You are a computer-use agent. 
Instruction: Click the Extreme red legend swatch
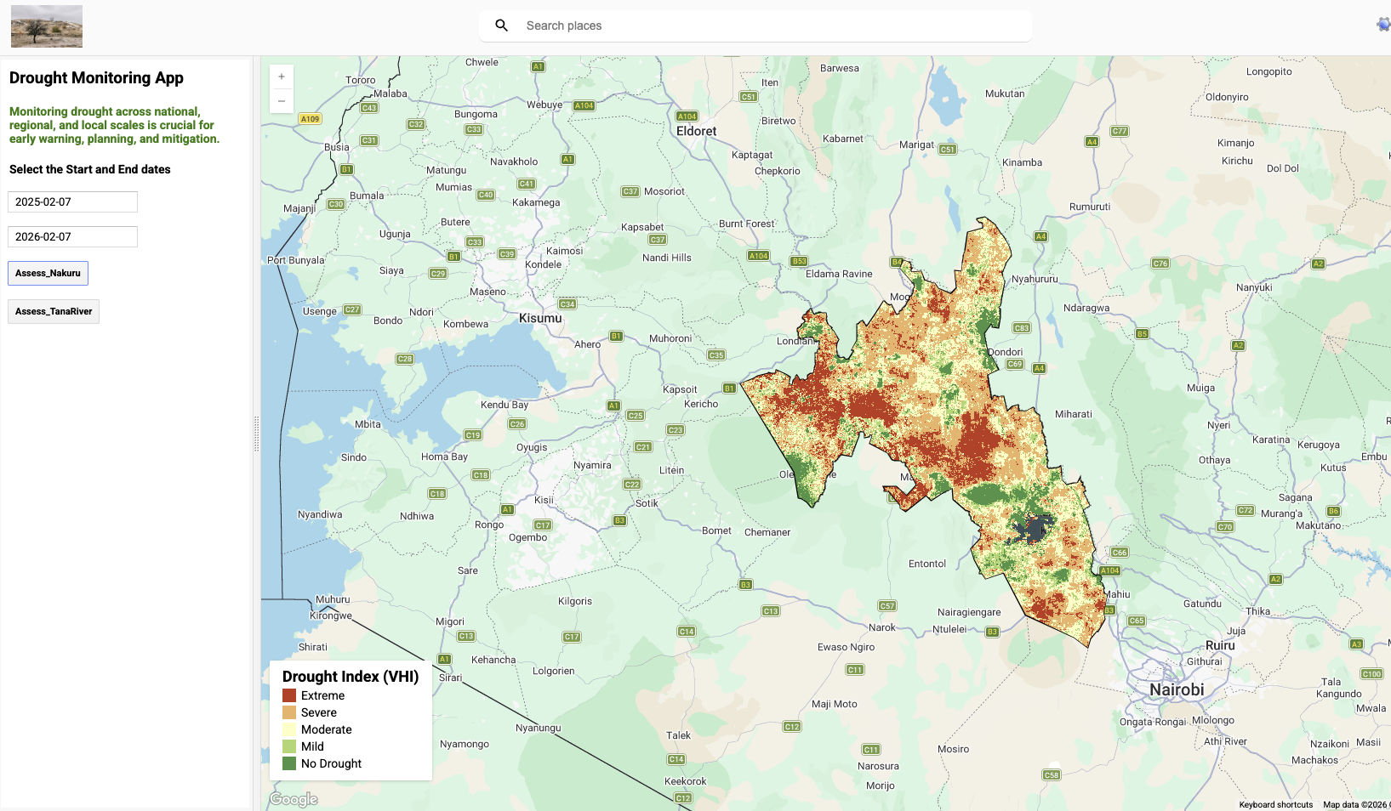click(x=288, y=695)
